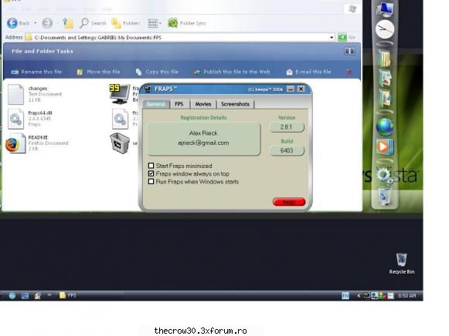
Task: Open the Views dropdown arrow in toolbar
Action: (x=160, y=23)
